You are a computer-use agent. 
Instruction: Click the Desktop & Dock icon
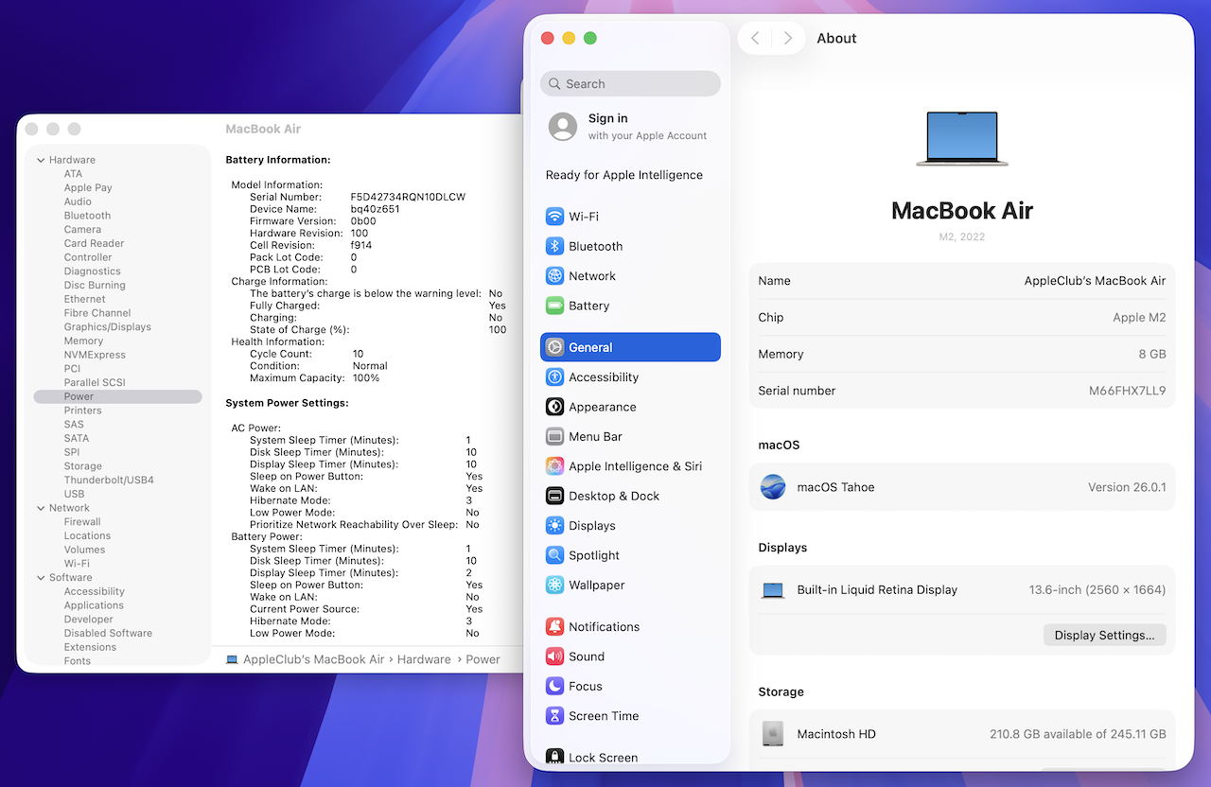(555, 496)
